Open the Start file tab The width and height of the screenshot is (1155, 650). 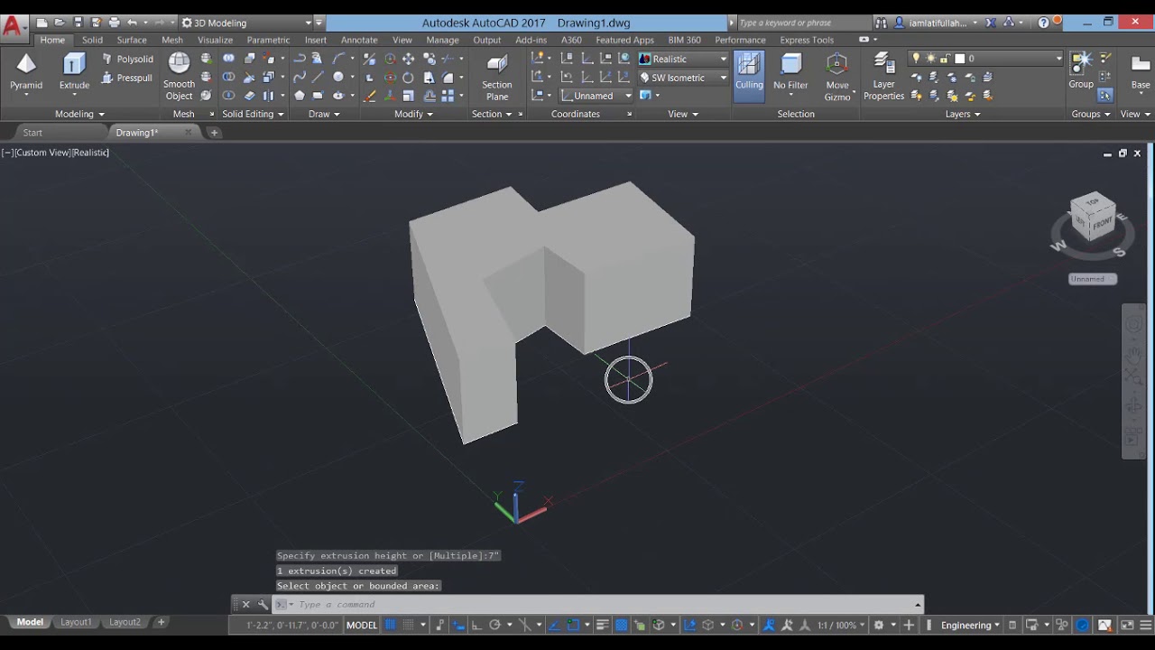point(32,133)
